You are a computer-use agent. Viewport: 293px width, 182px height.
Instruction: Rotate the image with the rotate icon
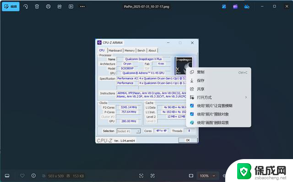pos(26,6)
